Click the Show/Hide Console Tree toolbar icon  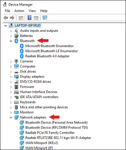coord(21,18)
